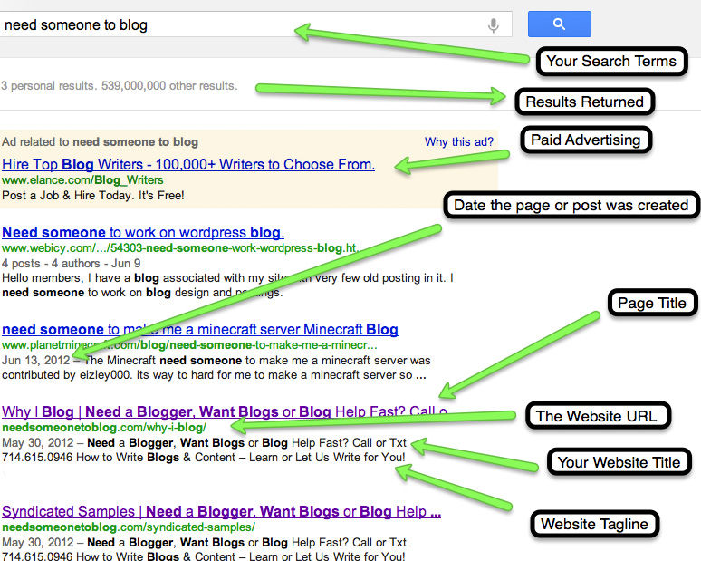
Task: Click the 'Website Tagline' callout box
Action: (594, 524)
